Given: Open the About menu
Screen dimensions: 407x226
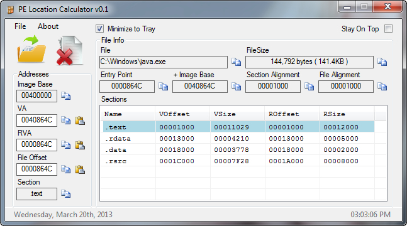Looking at the screenshot, I should point(48,26).
